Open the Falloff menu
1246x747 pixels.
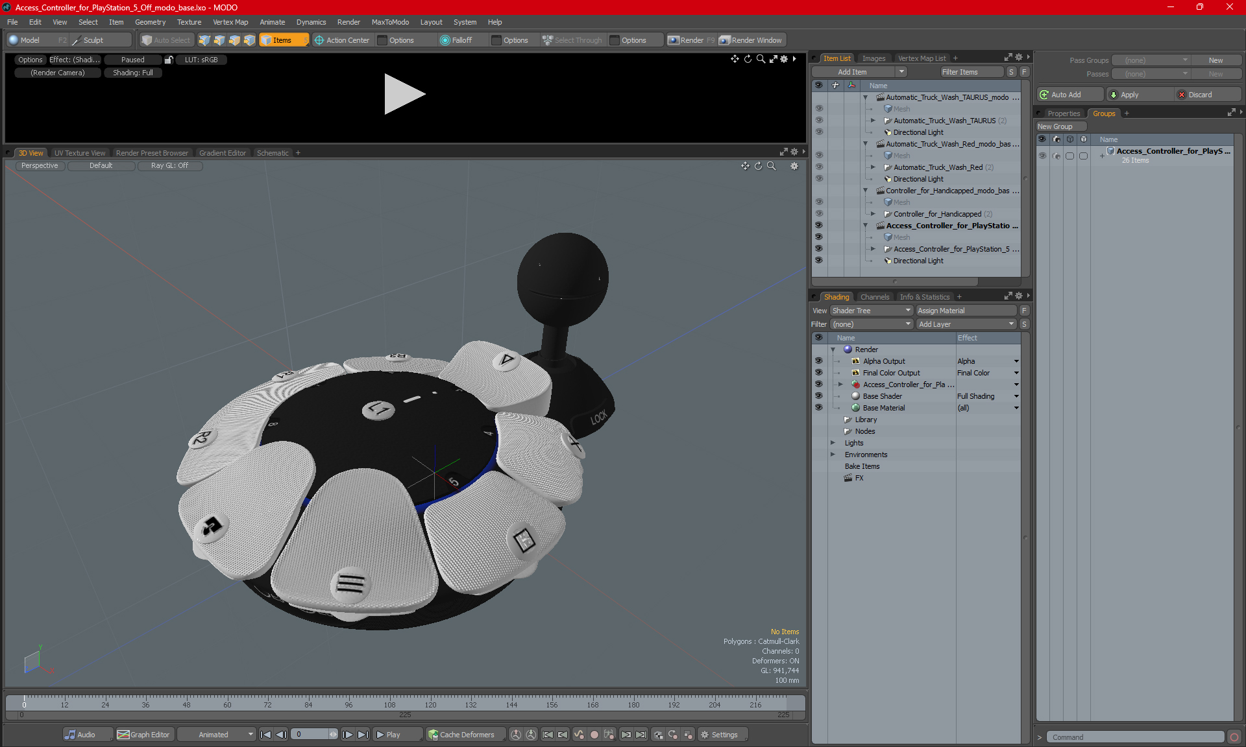pyautogui.click(x=461, y=40)
